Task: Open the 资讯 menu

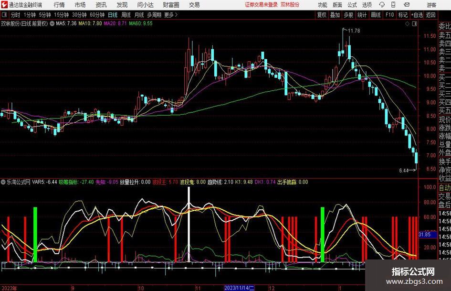Action: (x=101, y=5)
